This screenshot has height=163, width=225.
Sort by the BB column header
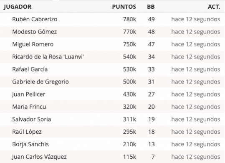coord(151,7)
